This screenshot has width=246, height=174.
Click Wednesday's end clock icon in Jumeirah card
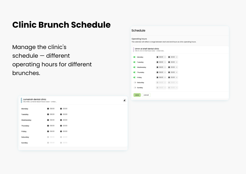(x=61, y=120)
